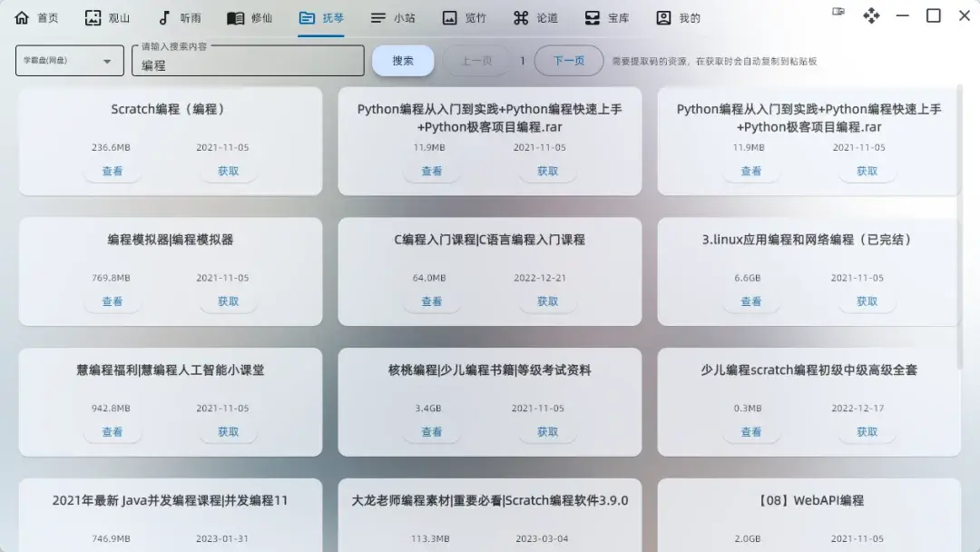980x552 pixels.
Task: Click the move handle icon in the titlebar
Action: (x=871, y=16)
